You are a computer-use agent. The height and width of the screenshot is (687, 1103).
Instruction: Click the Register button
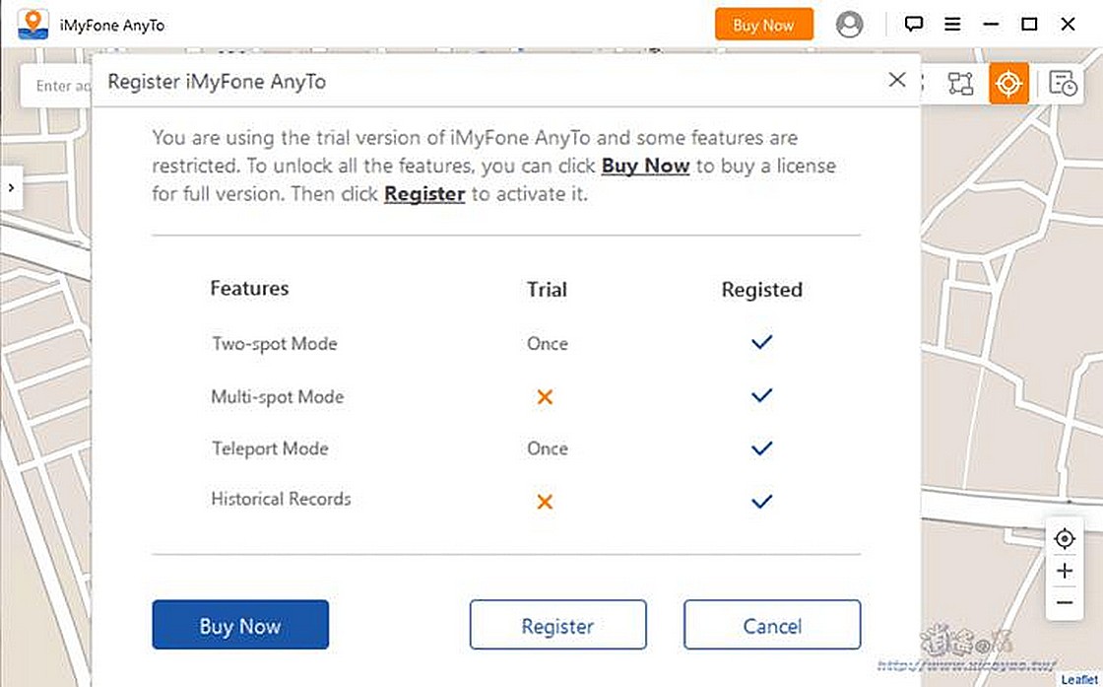pyautogui.click(x=557, y=625)
